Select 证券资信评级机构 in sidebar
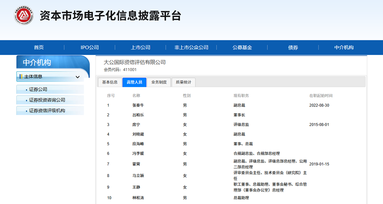Image resolution: width=383 pixels, height=204 pixels. pyautogui.click(x=47, y=111)
